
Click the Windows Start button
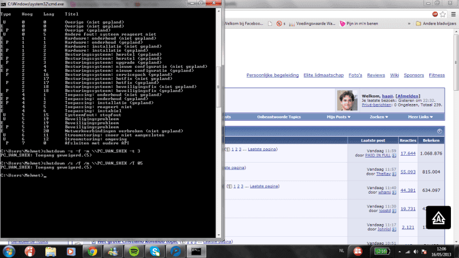click(10, 251)
